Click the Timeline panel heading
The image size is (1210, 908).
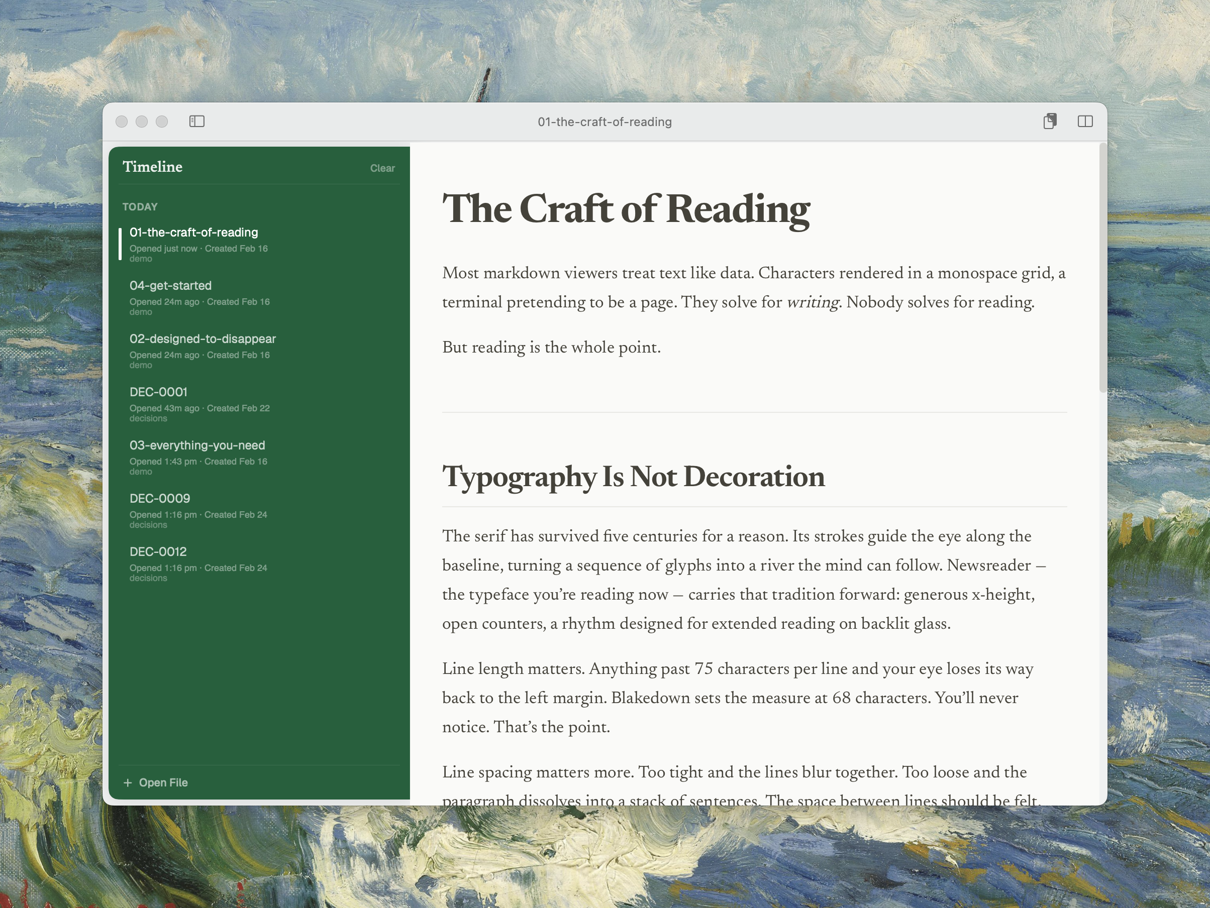153,167
